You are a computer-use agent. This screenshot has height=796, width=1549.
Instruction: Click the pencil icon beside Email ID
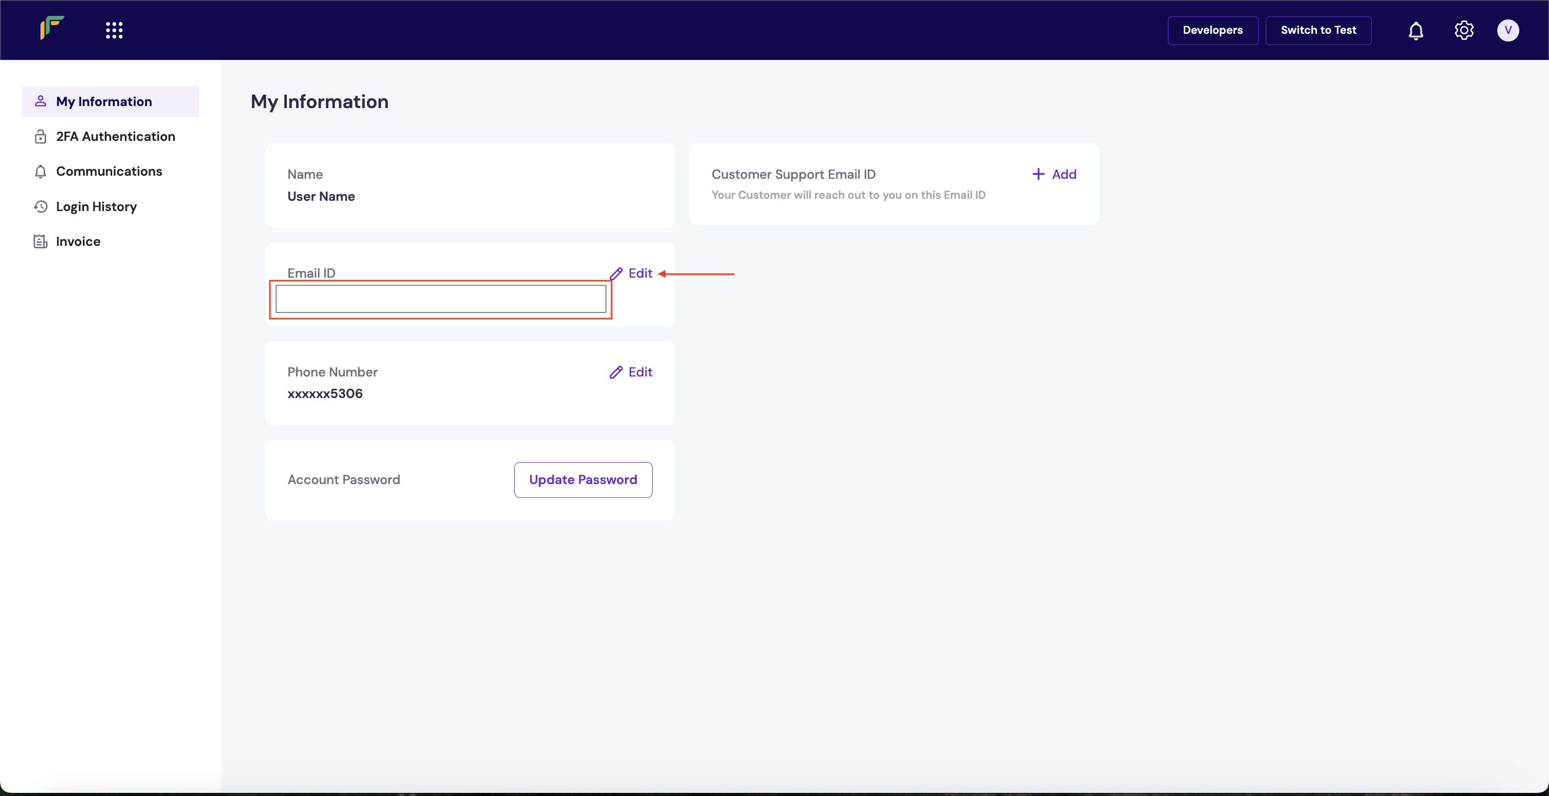pyautogui.click(x=616, y=274)
